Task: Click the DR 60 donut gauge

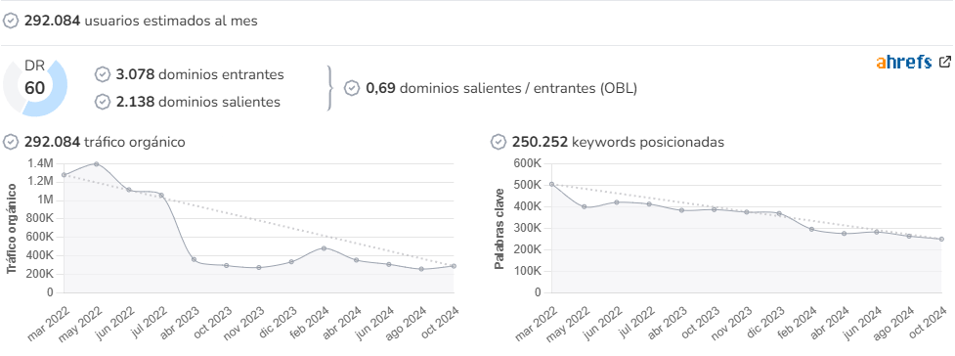Action: pyautogui.click(x=35, y=88)
